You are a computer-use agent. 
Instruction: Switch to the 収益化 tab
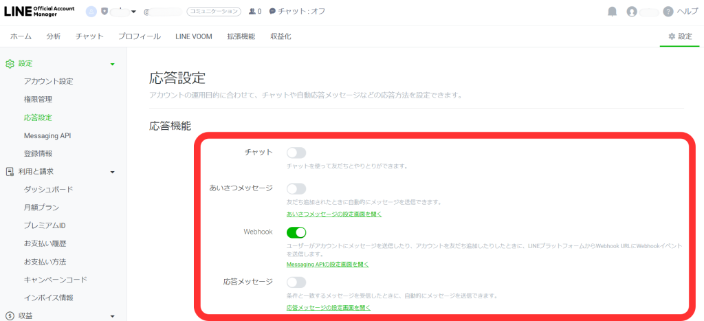click(280, 37)
